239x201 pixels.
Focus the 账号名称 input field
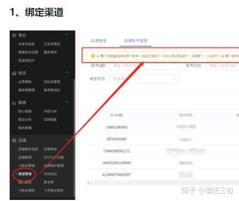tap(222, 66)
